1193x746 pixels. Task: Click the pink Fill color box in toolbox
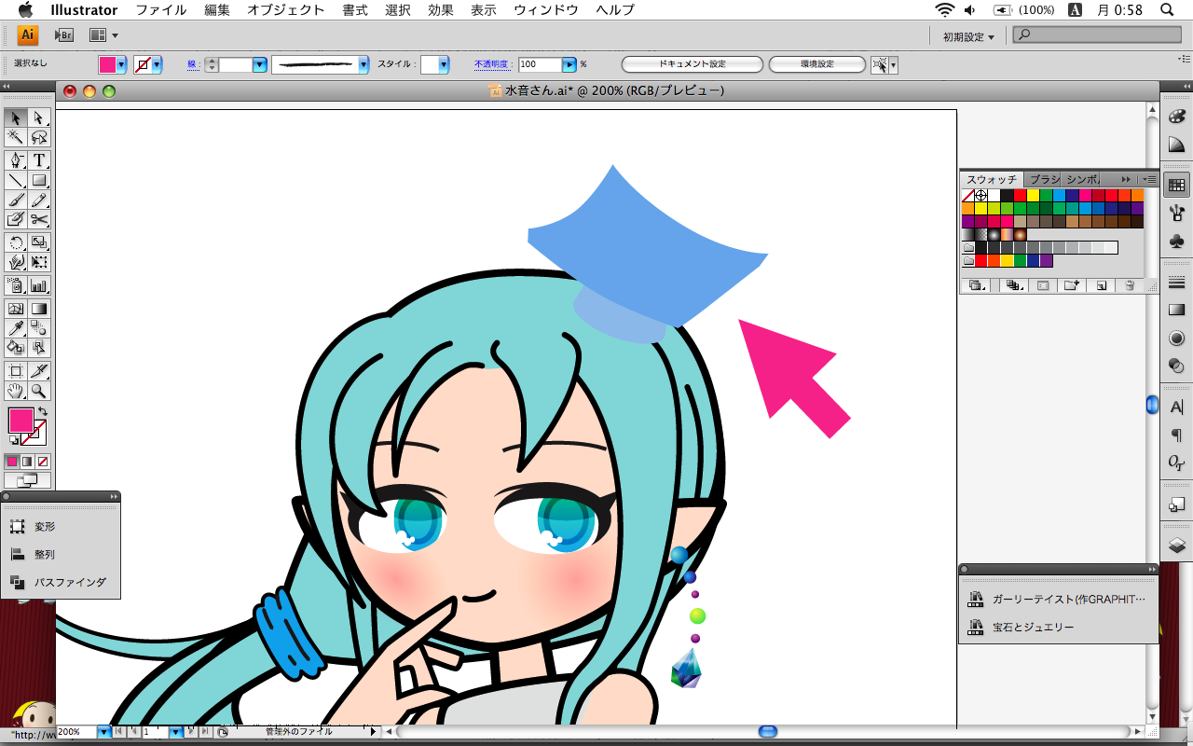(x=21, y=421)
